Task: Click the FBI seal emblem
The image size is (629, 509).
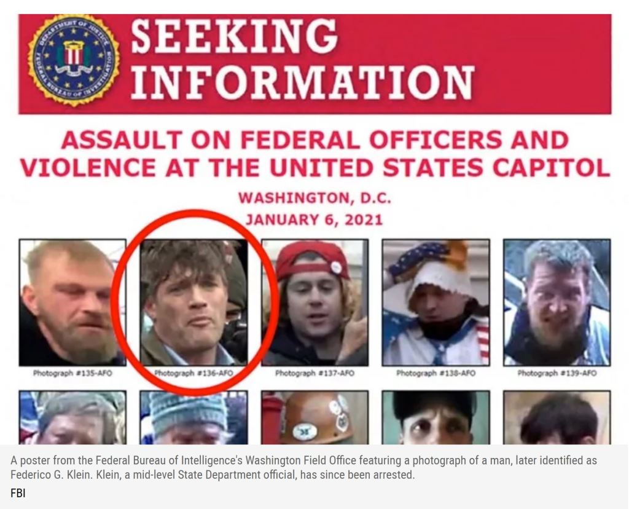Action: pos(74,60)
